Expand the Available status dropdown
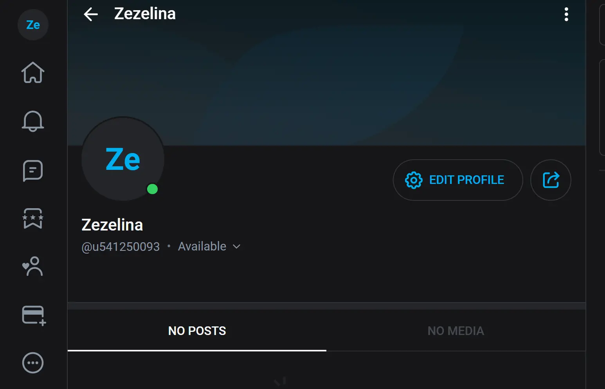The image size is (605, 389). pyautogui.click(x=202, y=247)
